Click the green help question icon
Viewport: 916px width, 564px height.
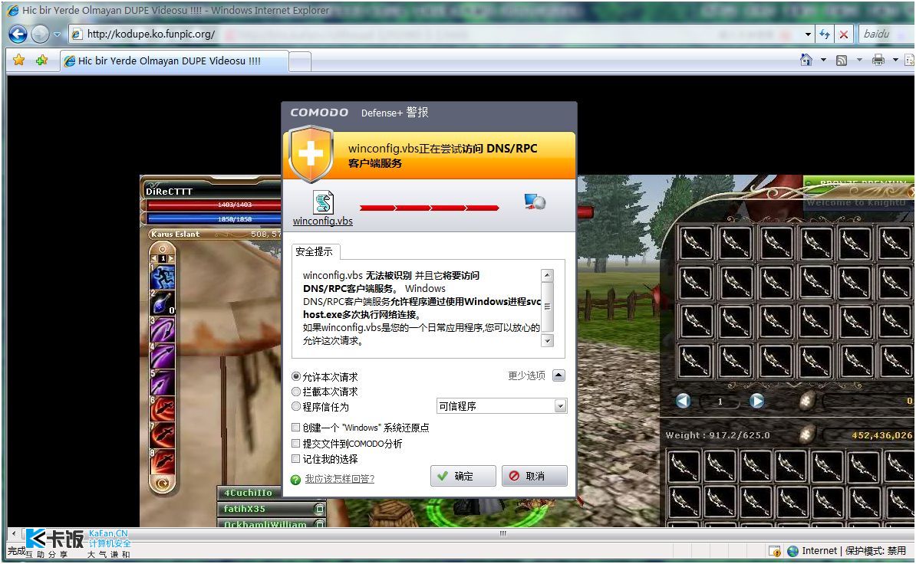point(295,480)
